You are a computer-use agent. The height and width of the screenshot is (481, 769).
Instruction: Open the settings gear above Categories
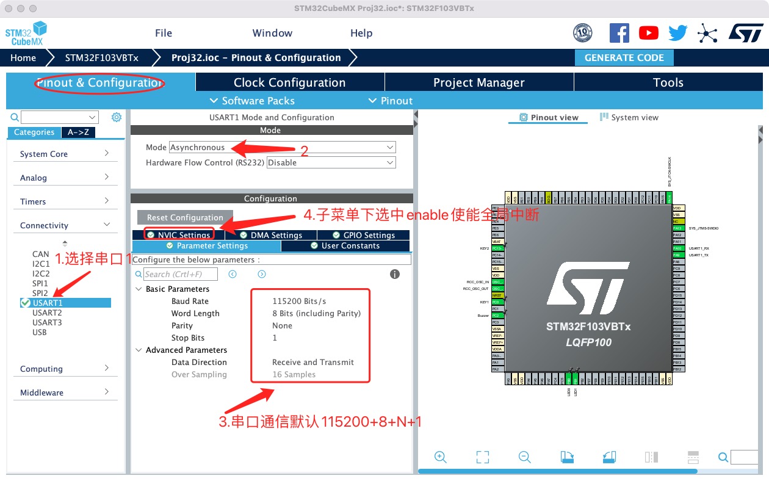coord(117,117)
